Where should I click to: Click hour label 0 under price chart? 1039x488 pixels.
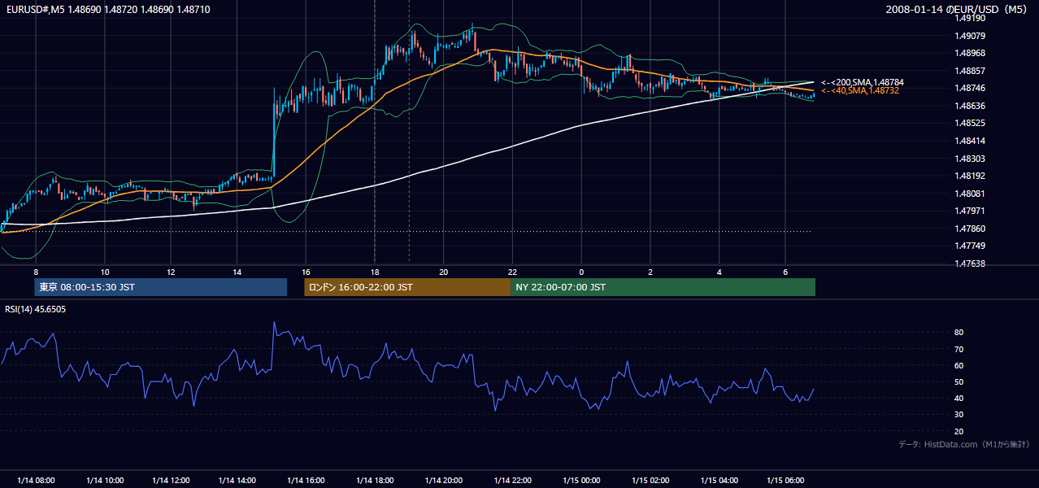581,271
